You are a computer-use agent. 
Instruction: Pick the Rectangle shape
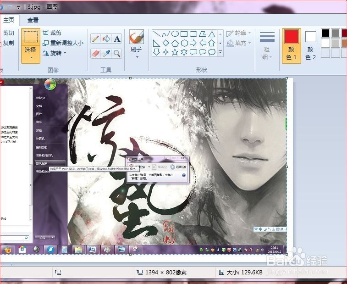coord(184,34)
